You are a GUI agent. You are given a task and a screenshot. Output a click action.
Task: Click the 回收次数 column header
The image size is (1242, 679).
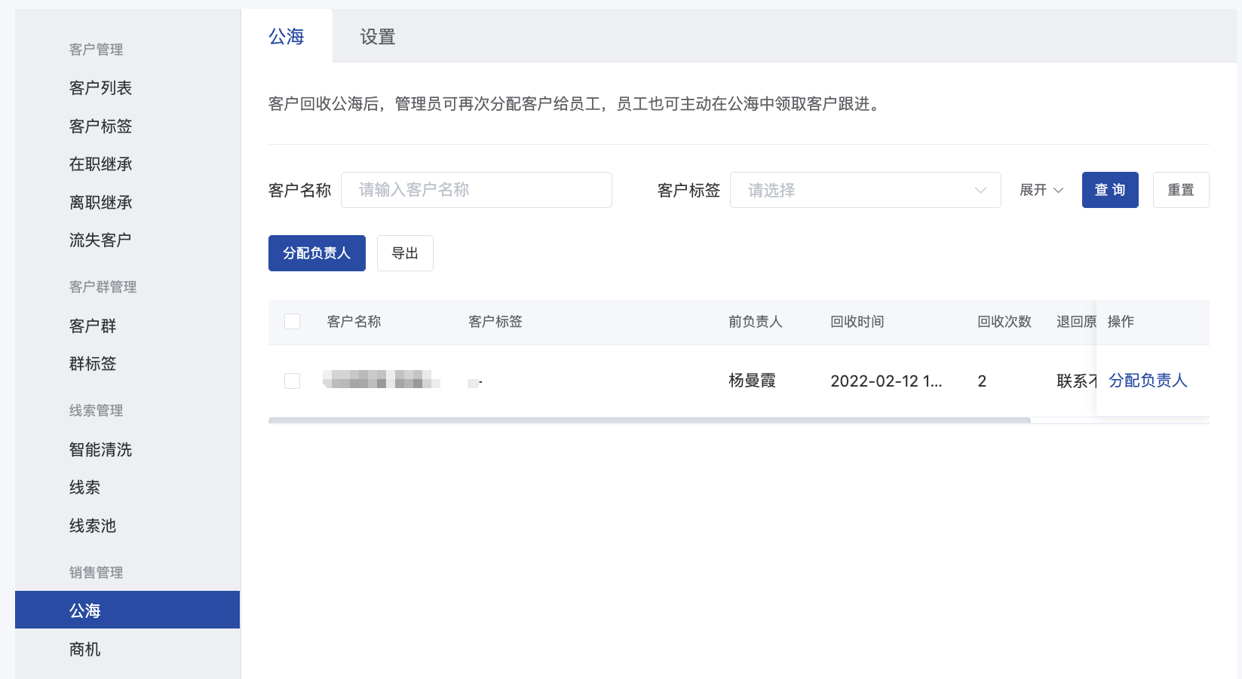click(1004, 322)
